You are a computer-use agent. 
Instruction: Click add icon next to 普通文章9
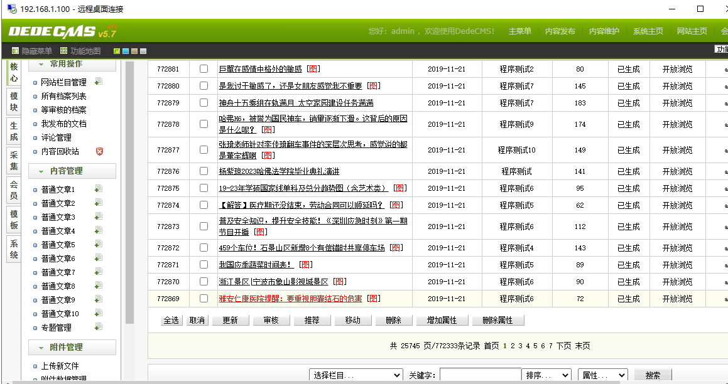coord(99,299)
